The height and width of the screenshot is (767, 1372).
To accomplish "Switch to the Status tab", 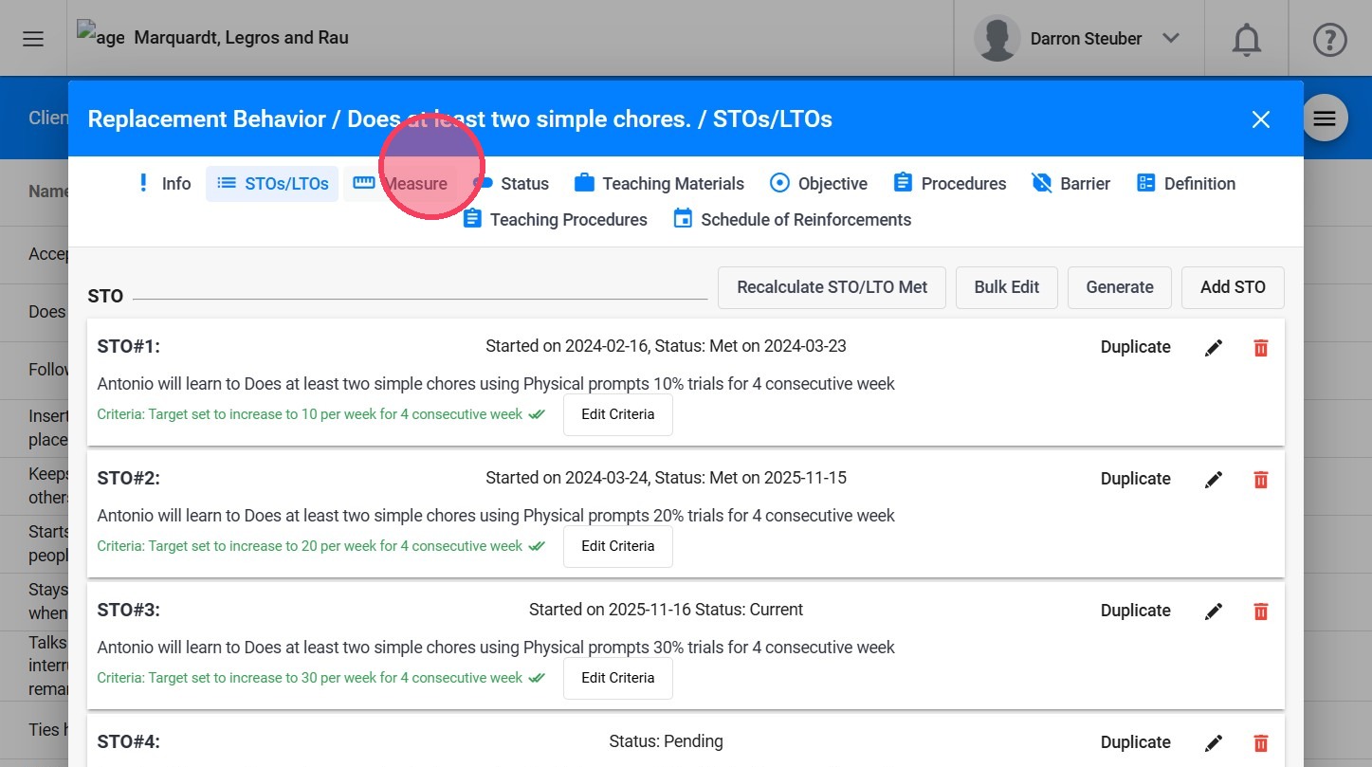I will 510,184.
